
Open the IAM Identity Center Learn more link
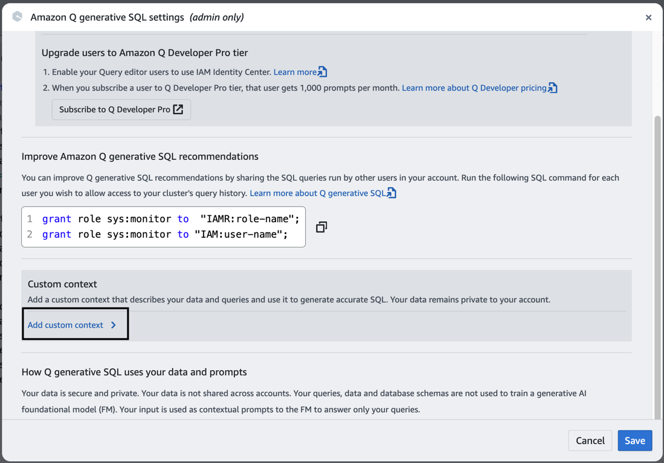295,72
